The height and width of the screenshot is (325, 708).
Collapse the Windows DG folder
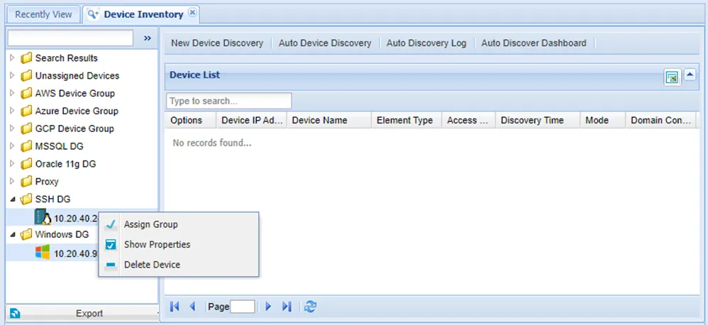click(12, 234)
